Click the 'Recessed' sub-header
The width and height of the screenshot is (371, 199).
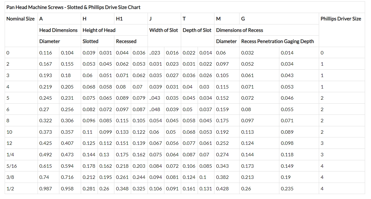click(x=126, y=41)
